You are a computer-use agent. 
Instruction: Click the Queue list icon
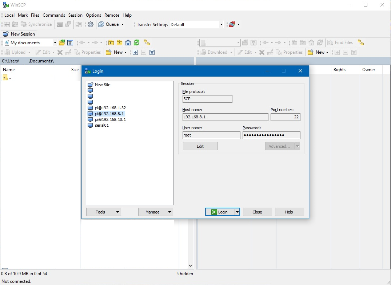tap(101, 24)
